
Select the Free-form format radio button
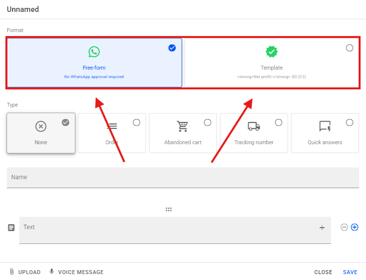tap(172, 48)
